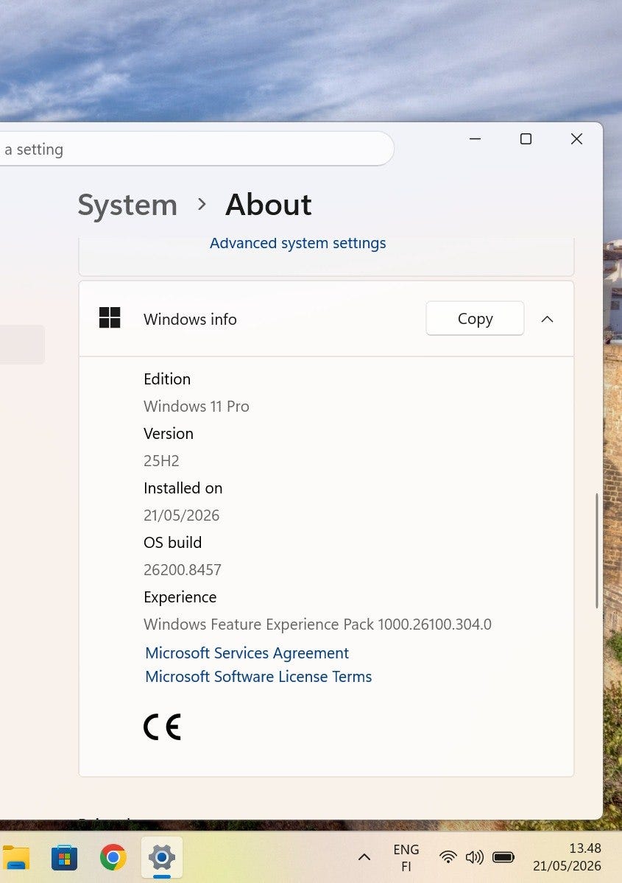Viewport: 622px width, 883px height.
Task: Open Wi-Fi network status icon
Action: (448, 858)
